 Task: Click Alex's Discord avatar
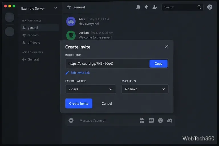(x=71, y=21)
